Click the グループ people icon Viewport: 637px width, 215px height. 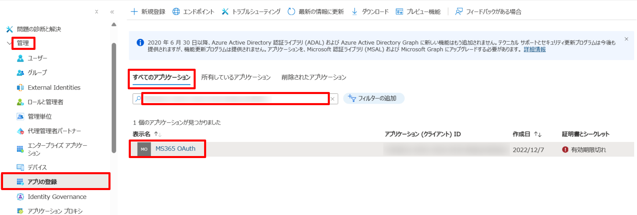tap(20, 73)
